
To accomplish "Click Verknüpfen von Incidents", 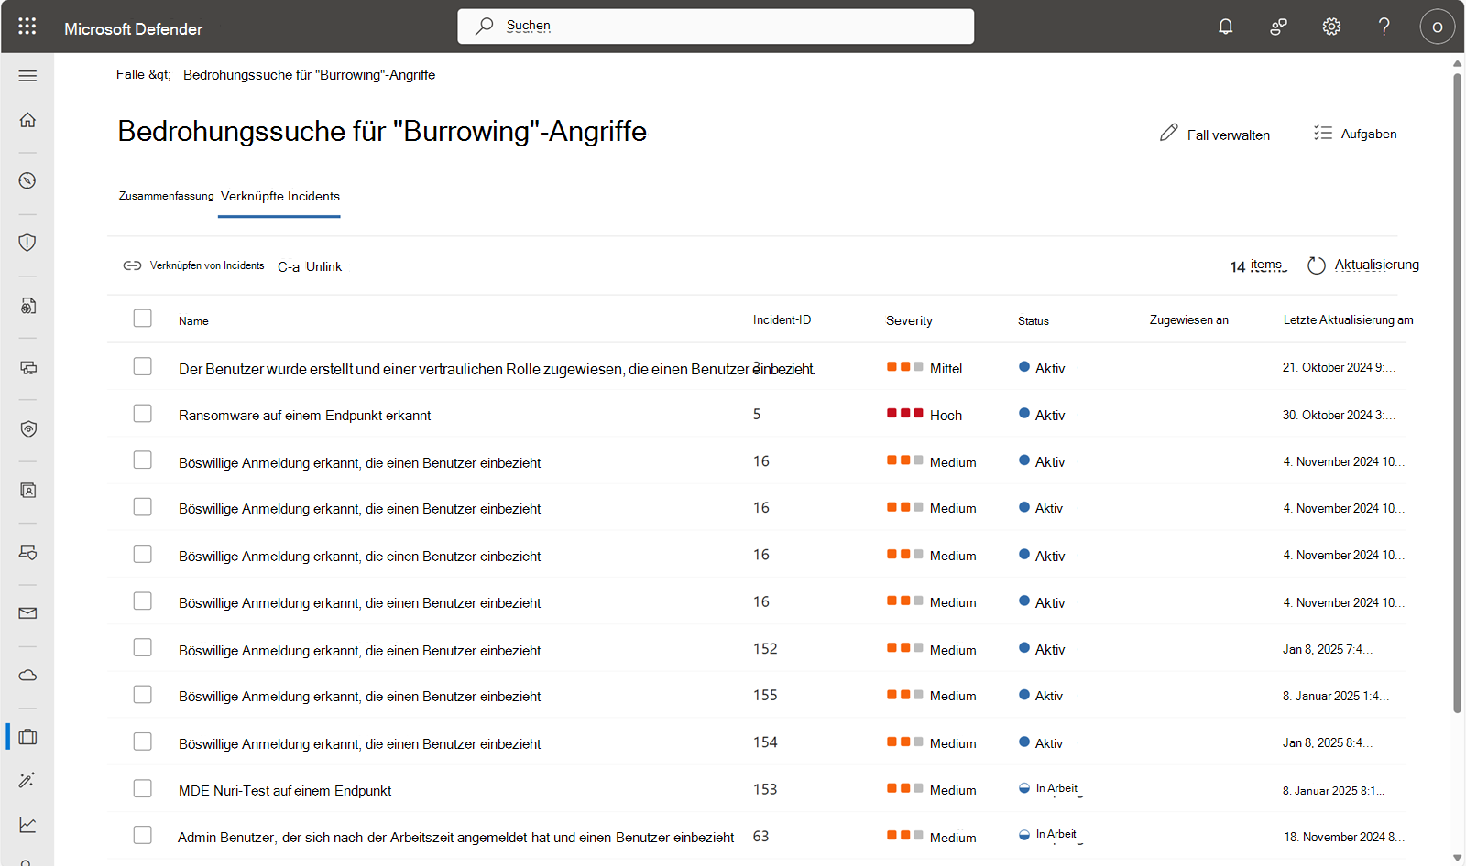I will [194, 265].
